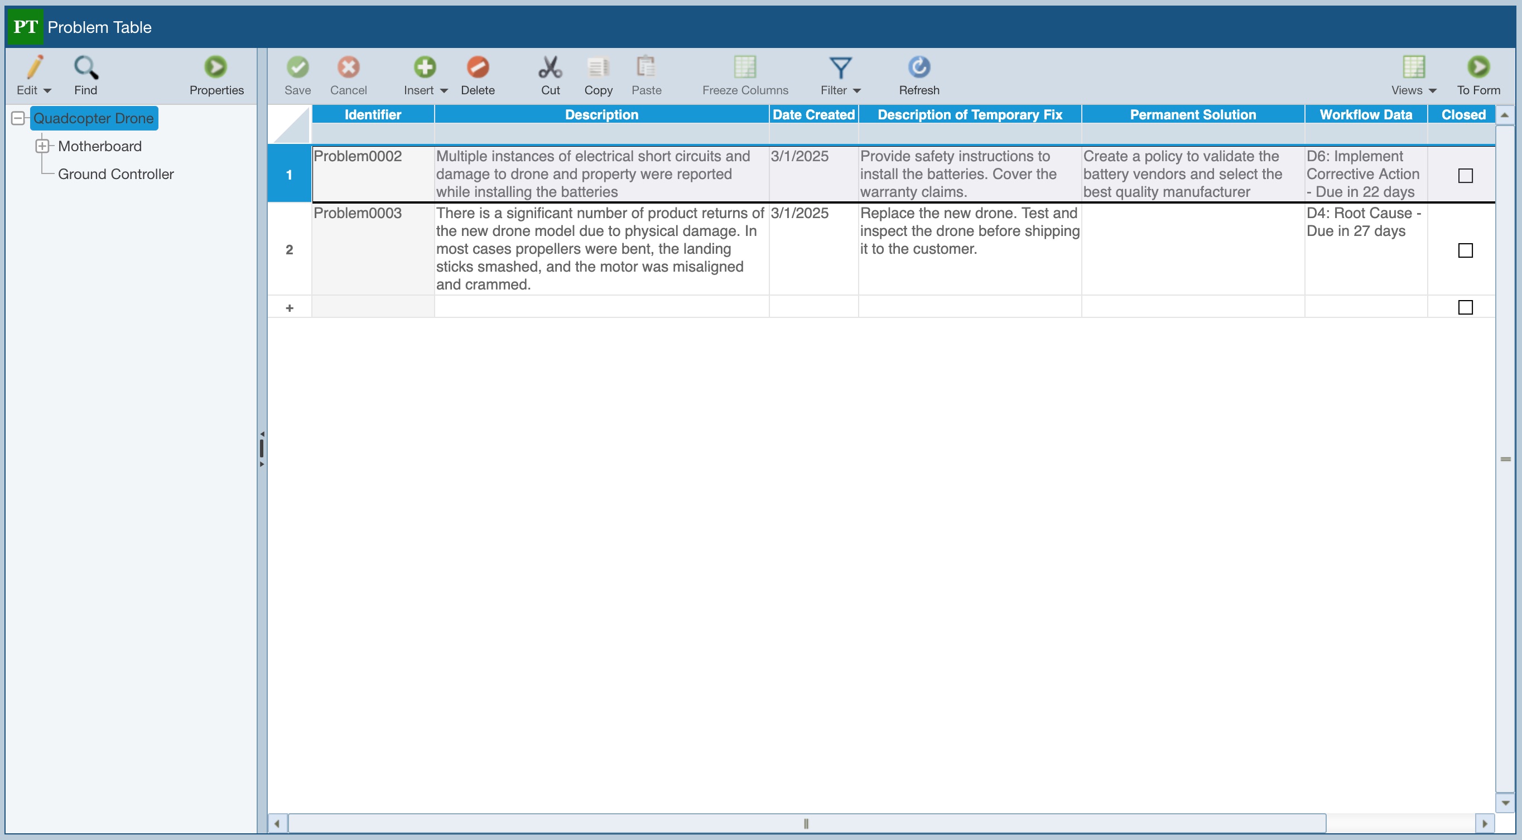The image size is (1522, 840).
Task: Click the Problem0003 identifier cell
Action: [373, 249]
